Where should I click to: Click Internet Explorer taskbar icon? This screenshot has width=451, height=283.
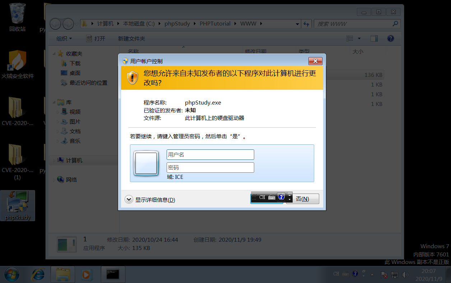pyautogui.click(x=38, y=275)
